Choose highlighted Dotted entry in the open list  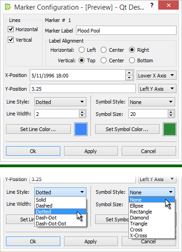tap(60, 212)
